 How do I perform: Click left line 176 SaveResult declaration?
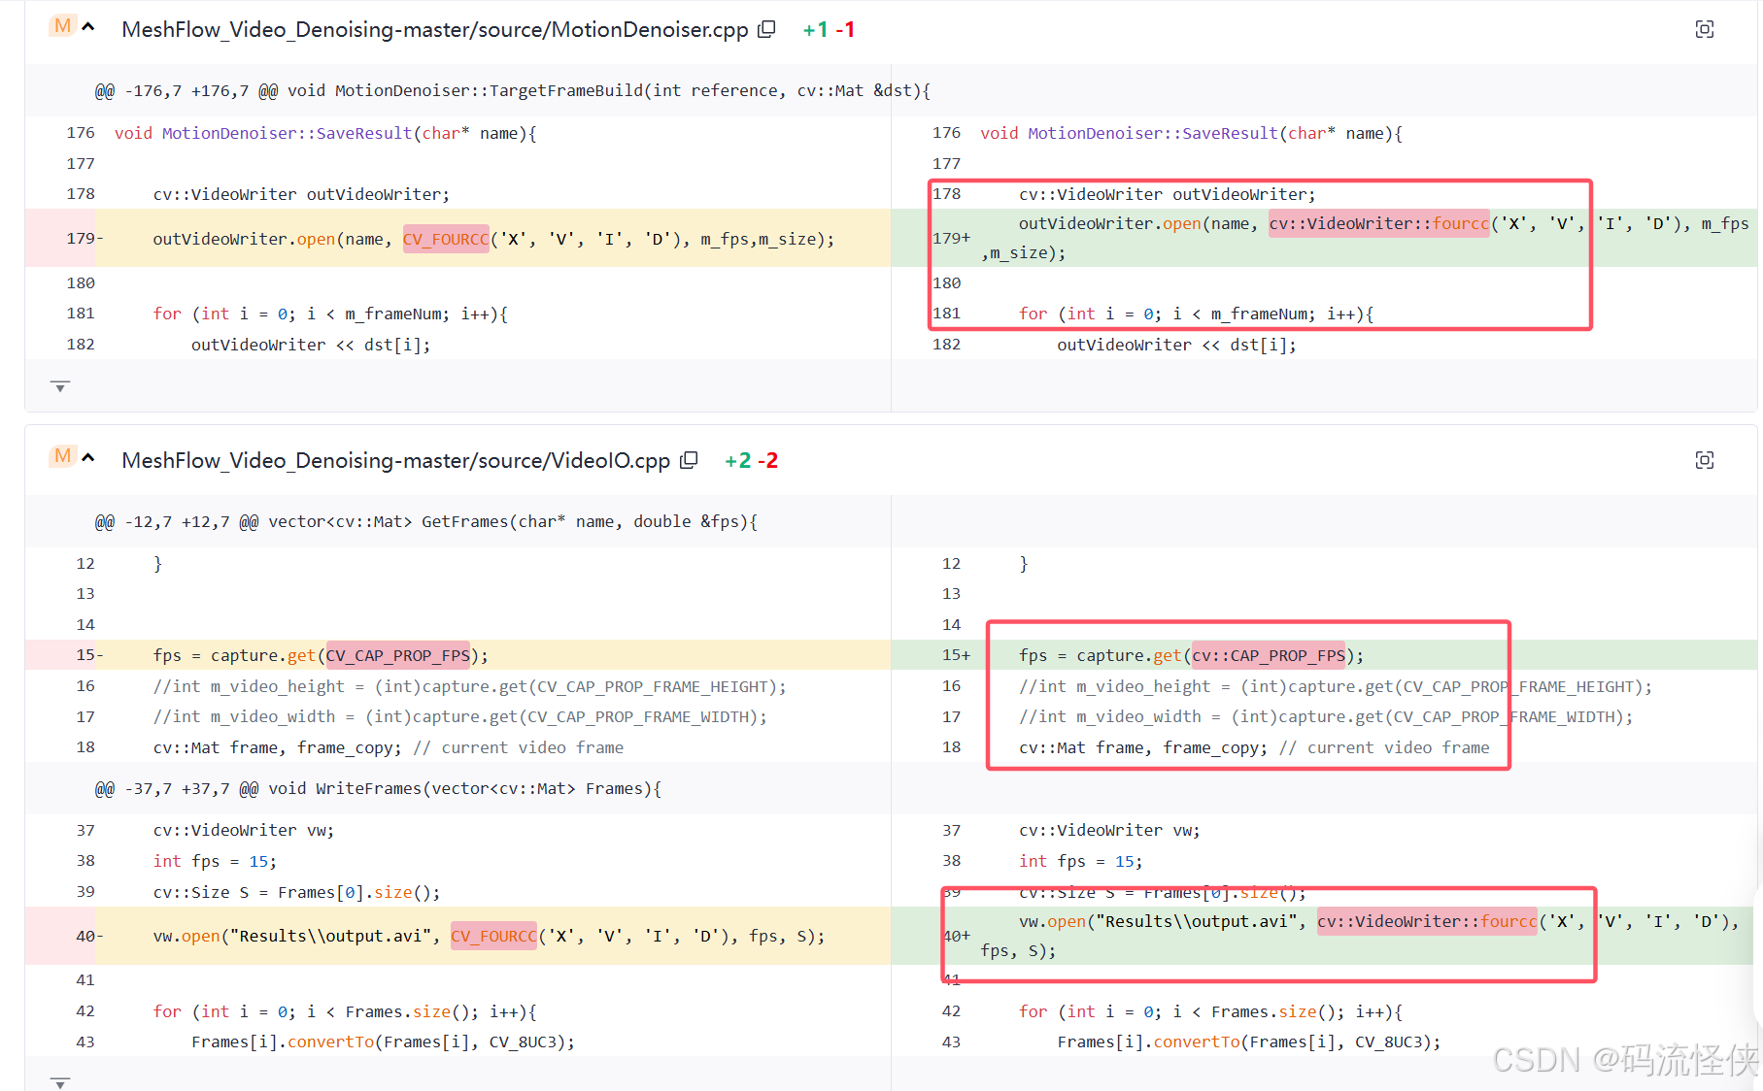pyautogui.click(x=325, y=133)
